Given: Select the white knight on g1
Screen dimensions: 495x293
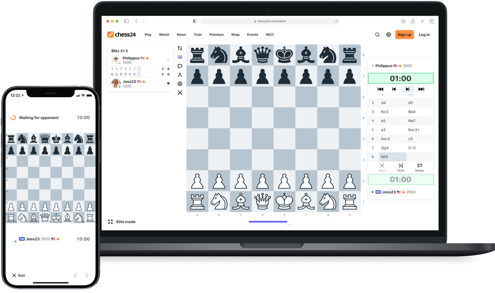Looking at the screenshot, I should (328, 201).
